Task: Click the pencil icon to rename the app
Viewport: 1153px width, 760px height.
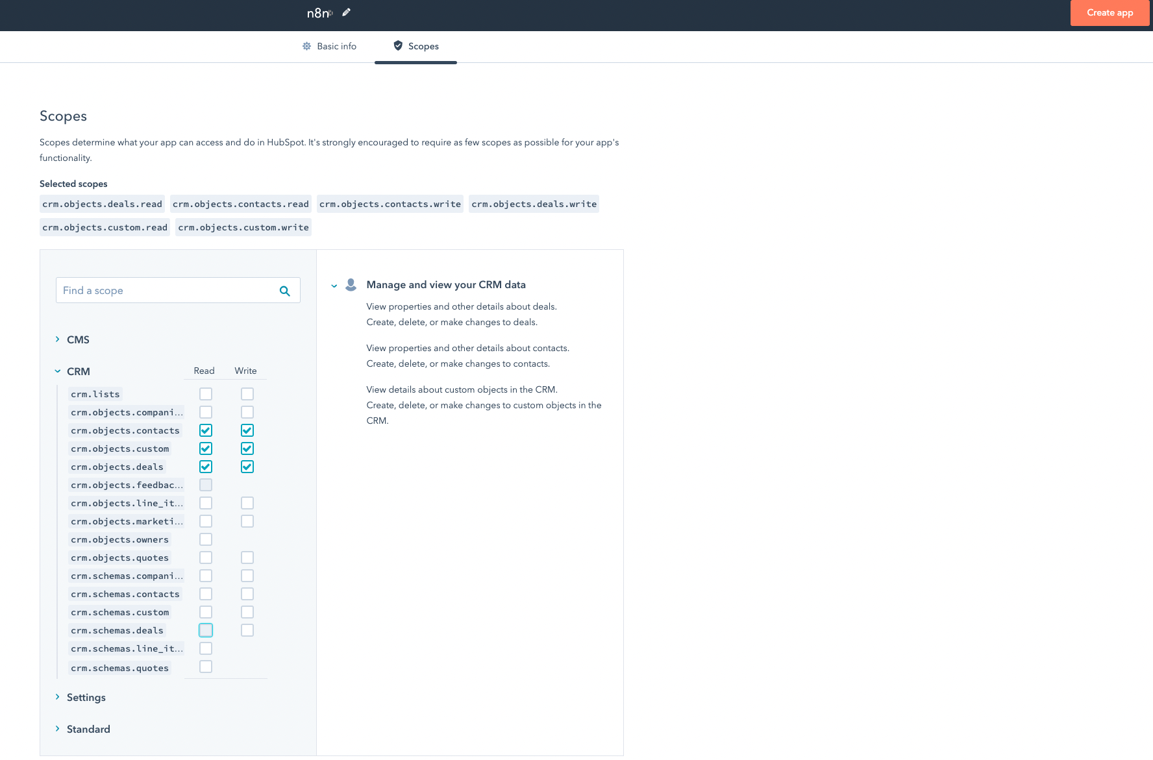Action: point(346,12)
